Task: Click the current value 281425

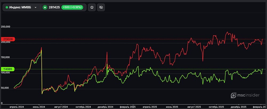Action: tap(54, 7)
